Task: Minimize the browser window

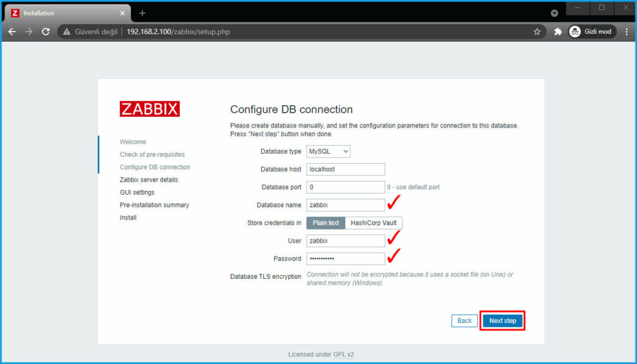Action: click(x=577, y=7)
